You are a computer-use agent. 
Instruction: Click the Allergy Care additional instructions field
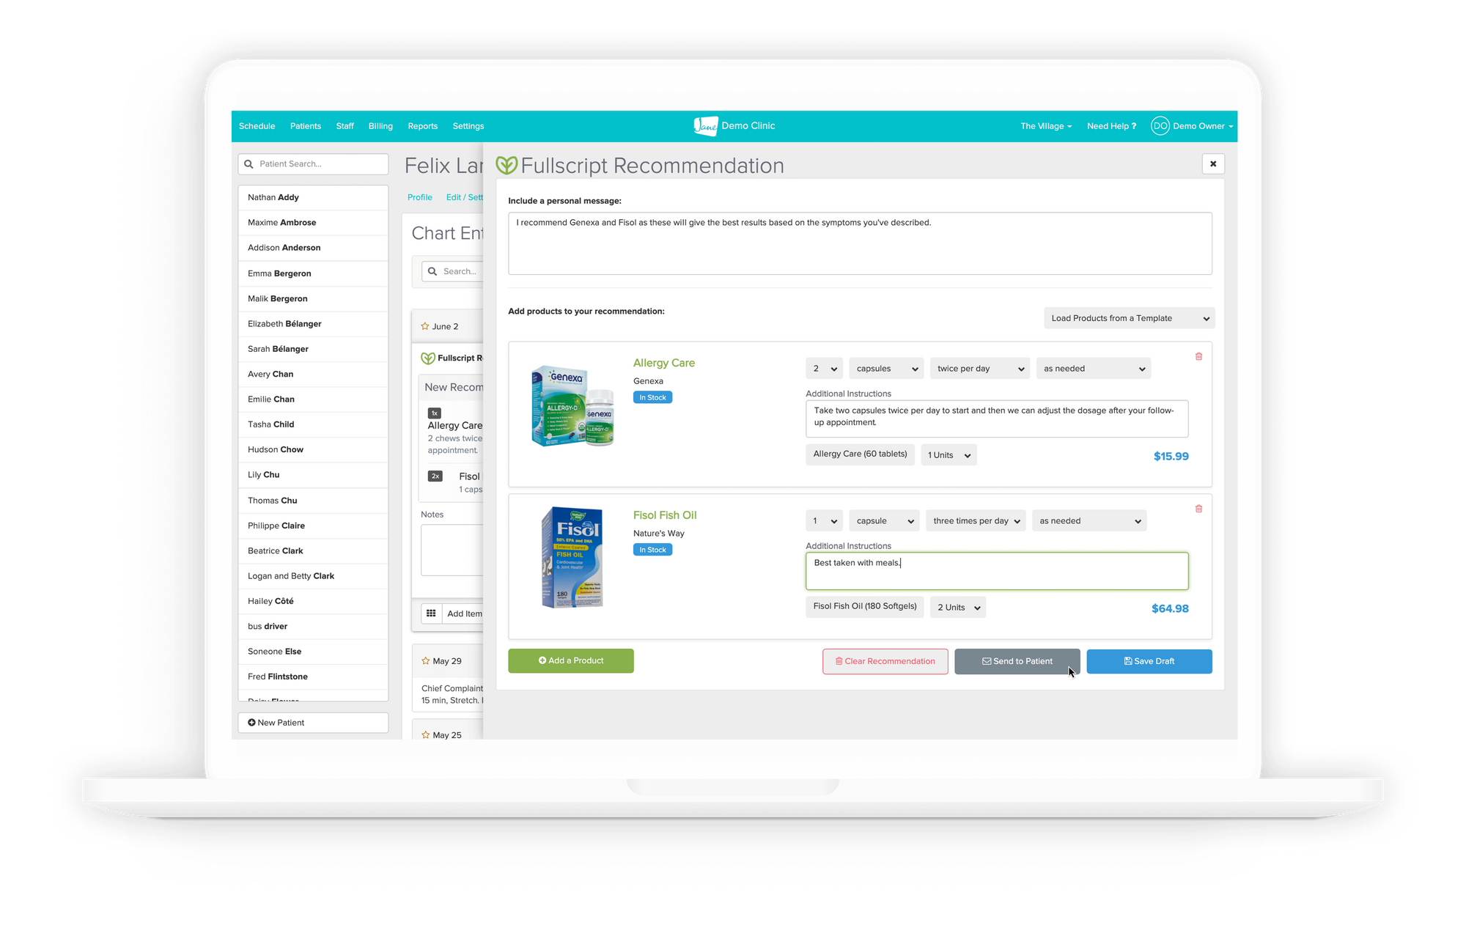[997, 419]
